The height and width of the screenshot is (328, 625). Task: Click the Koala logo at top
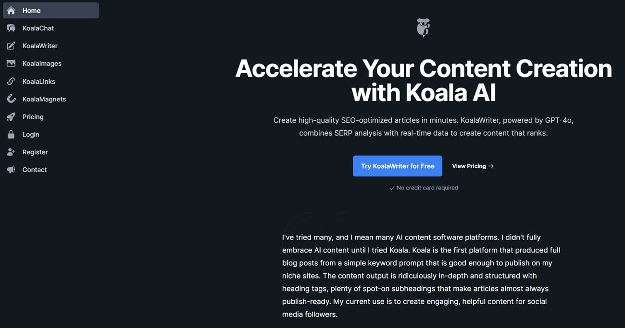coord(423,27)
